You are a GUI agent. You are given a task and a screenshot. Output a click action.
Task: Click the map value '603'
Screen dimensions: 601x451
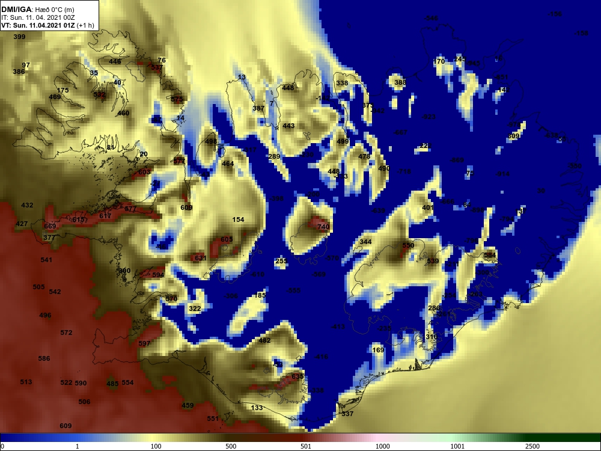[x=144, y=172]
